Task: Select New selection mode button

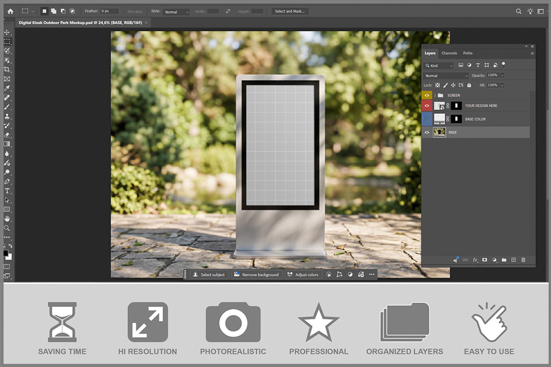Action: (45, 11)
